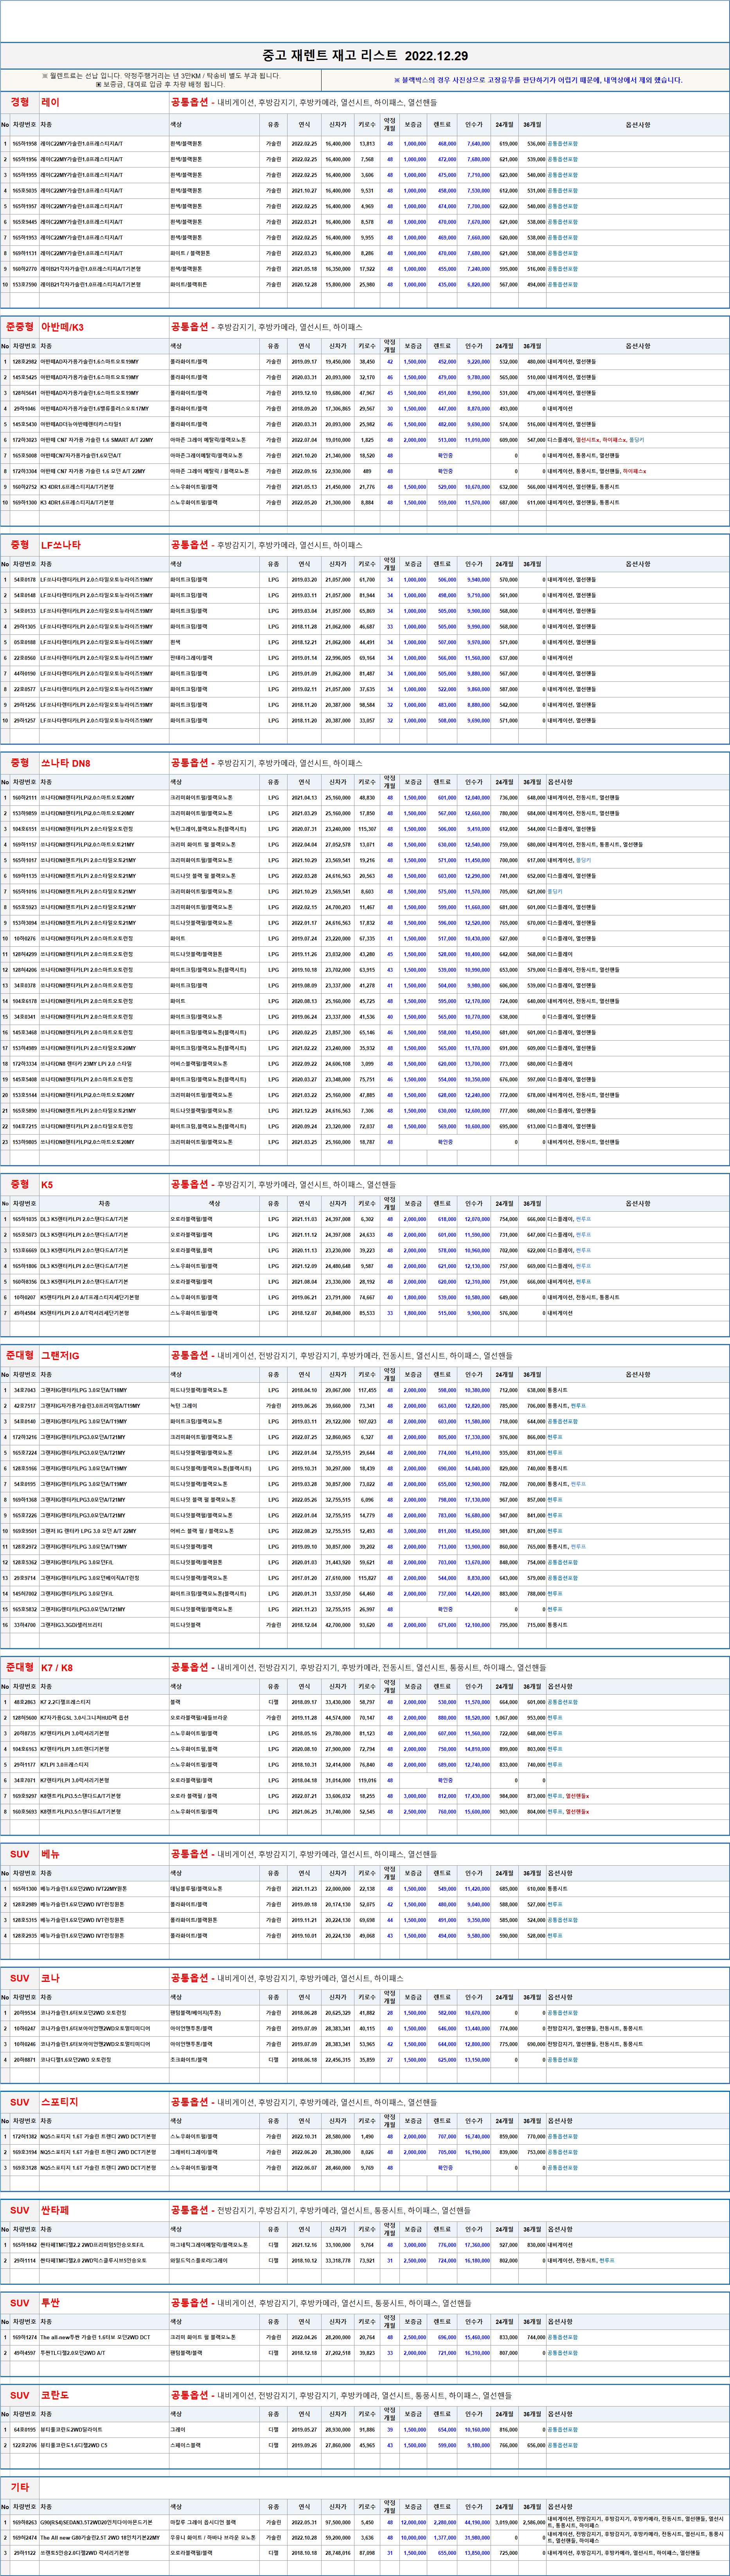Select the '스포티지' section heading
The width and height of the screenshot is (730, 2576).
[60, 2102]
